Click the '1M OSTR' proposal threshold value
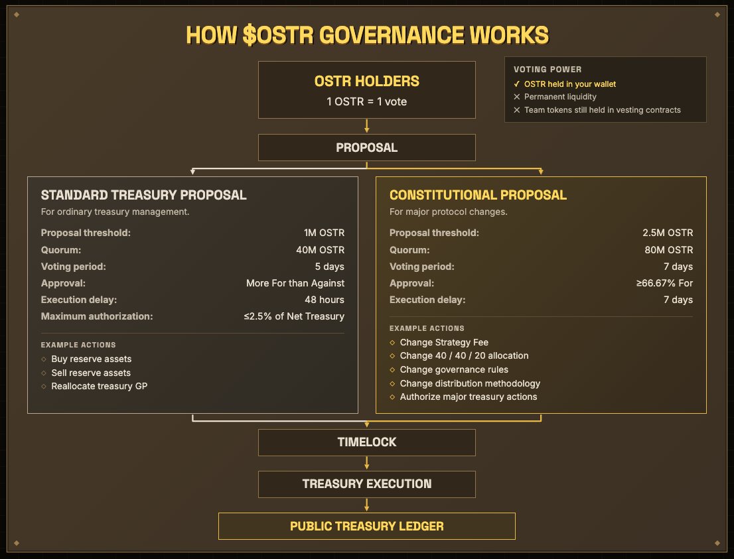 (x=324, y=233)
